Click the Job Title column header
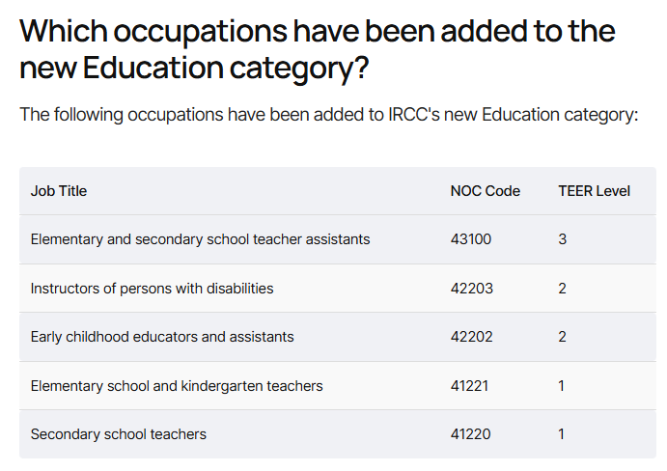 (59, 191)
